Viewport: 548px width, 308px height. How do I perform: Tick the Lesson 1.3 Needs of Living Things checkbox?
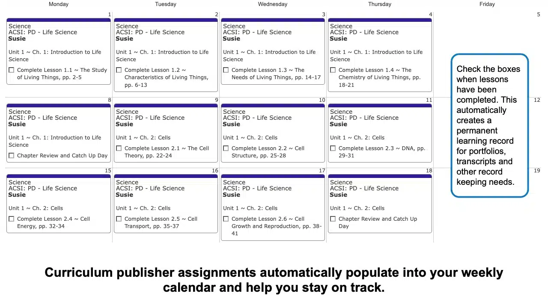(x=226, y=70)
